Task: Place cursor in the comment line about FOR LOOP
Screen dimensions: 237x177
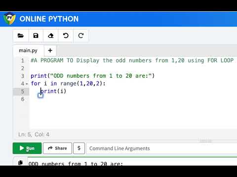Action: coord(132,60)
